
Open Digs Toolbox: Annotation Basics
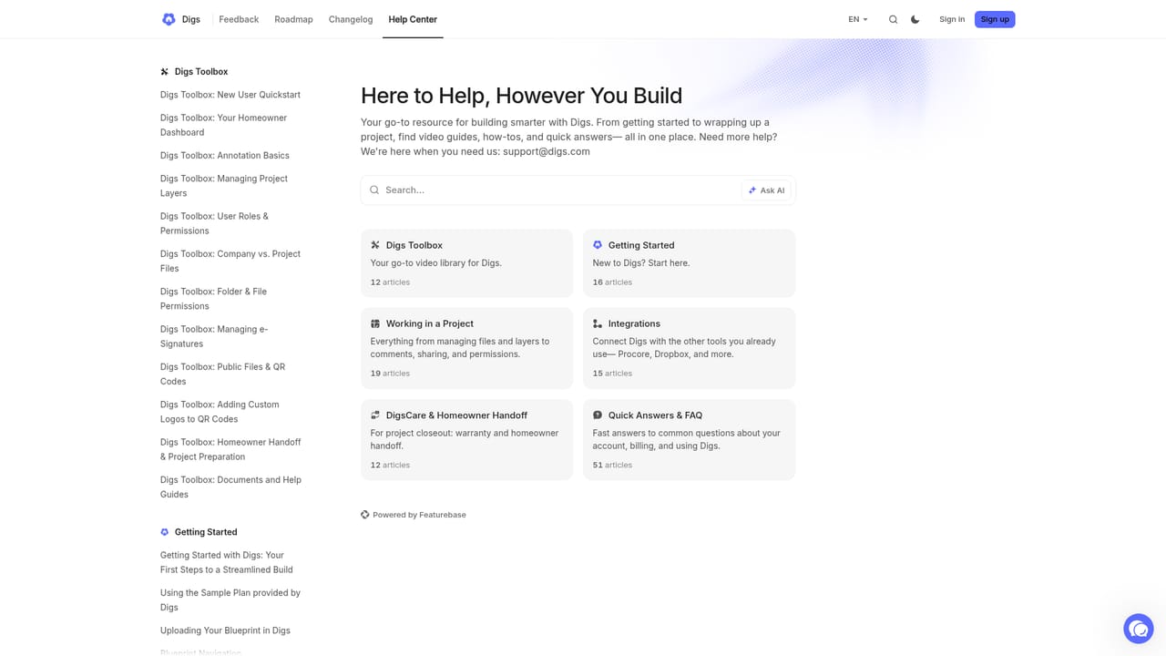(225, 156)
